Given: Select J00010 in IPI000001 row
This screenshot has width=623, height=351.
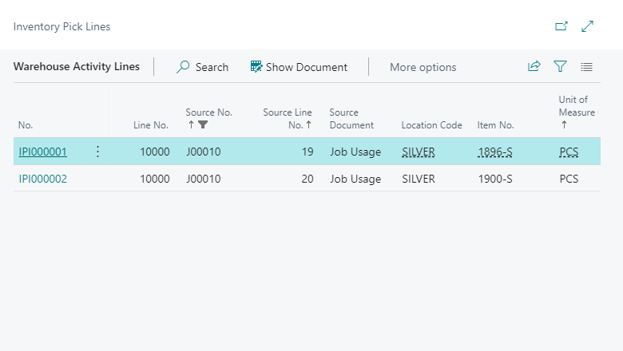Looking at the screenshot, I should 204,152.
